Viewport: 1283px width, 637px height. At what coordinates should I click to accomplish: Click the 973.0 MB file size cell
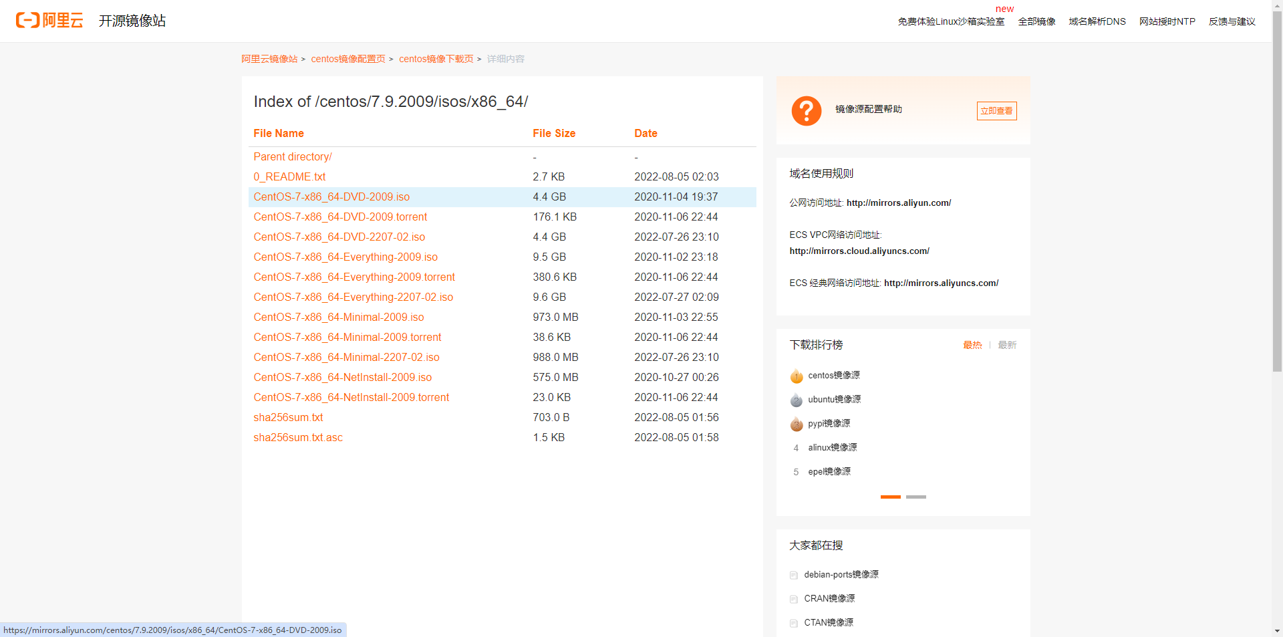pyautogui.click(x=555, y=317)
